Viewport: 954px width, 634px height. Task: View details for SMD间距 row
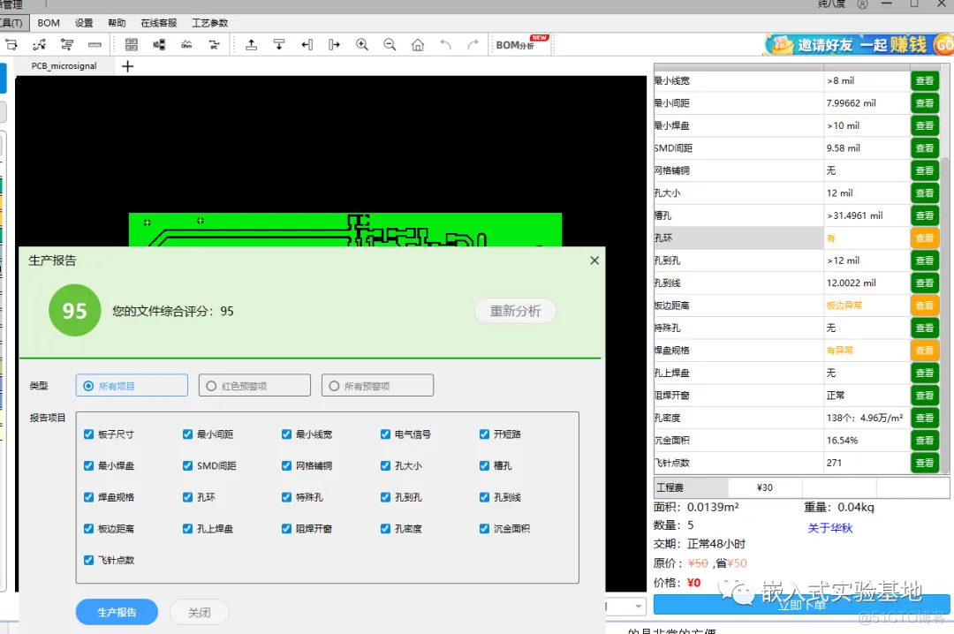click(924, 147)
